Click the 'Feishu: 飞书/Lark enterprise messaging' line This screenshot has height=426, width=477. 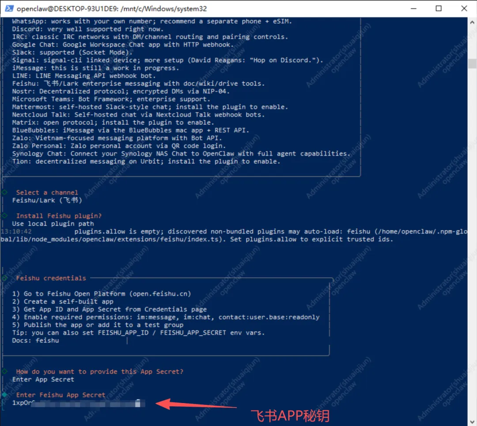tap(138, 84)
